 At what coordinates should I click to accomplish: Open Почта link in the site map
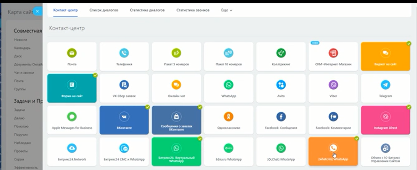click(19, 81)
